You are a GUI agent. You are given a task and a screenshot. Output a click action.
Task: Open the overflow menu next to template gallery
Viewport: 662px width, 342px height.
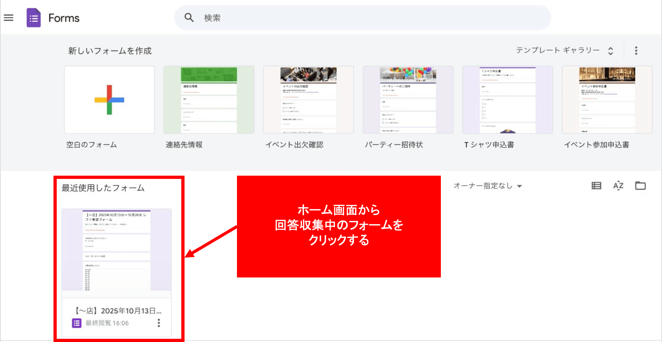coord(636,51)
